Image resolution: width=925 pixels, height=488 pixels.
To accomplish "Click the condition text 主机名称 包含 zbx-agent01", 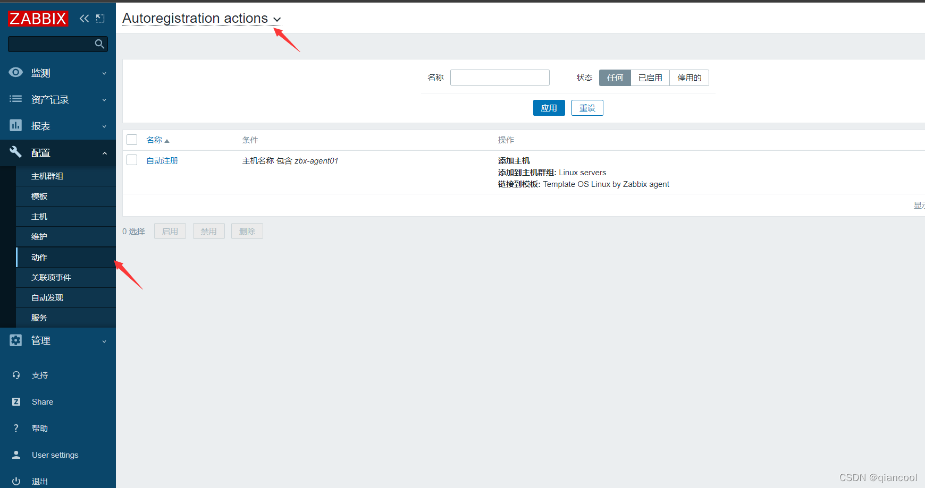I will [x=290, y=161].
